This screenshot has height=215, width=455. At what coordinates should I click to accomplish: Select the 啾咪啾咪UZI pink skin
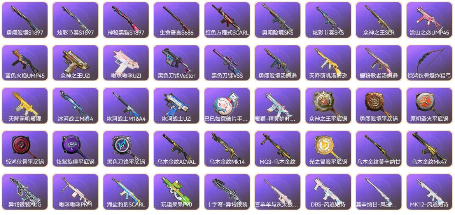click(126, 63)
